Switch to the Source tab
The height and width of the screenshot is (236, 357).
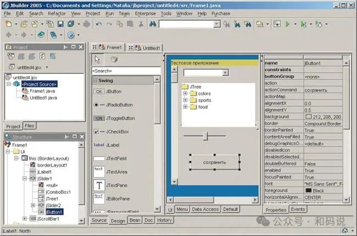[x=99, y=220]
